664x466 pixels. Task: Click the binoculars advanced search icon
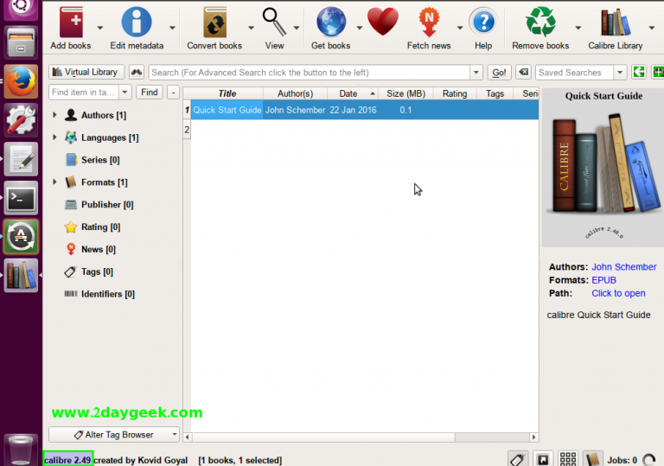[x=137, y=72]
